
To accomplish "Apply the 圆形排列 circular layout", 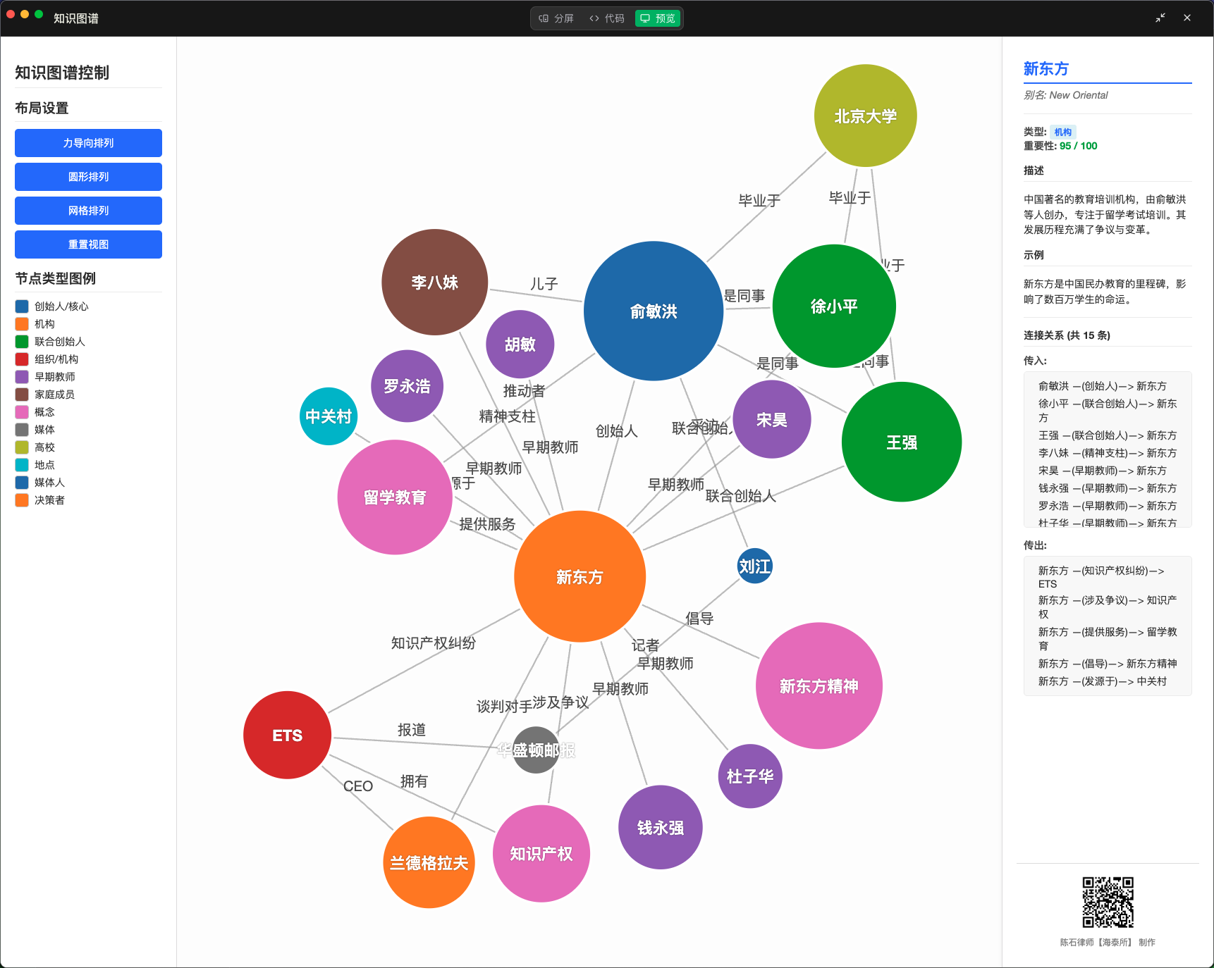I will click(x=88, y=177).
